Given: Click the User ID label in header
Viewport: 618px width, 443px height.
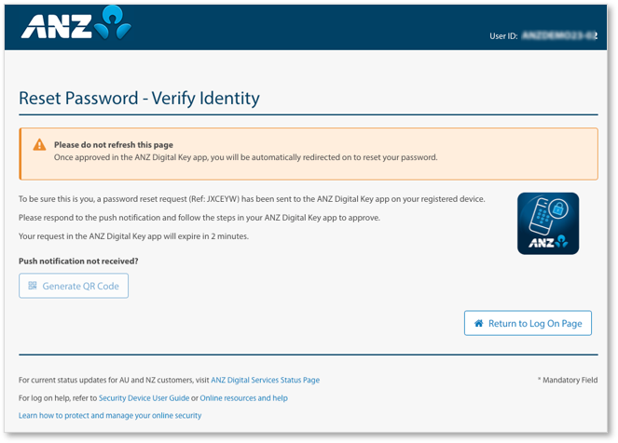Looking at the screenshot, I should 502,36.
